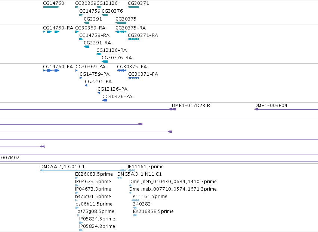The width and height of the screenshot is (318, 232).
Task: Select the CG14759-PA protein label
Action: (x=95, y=74)
